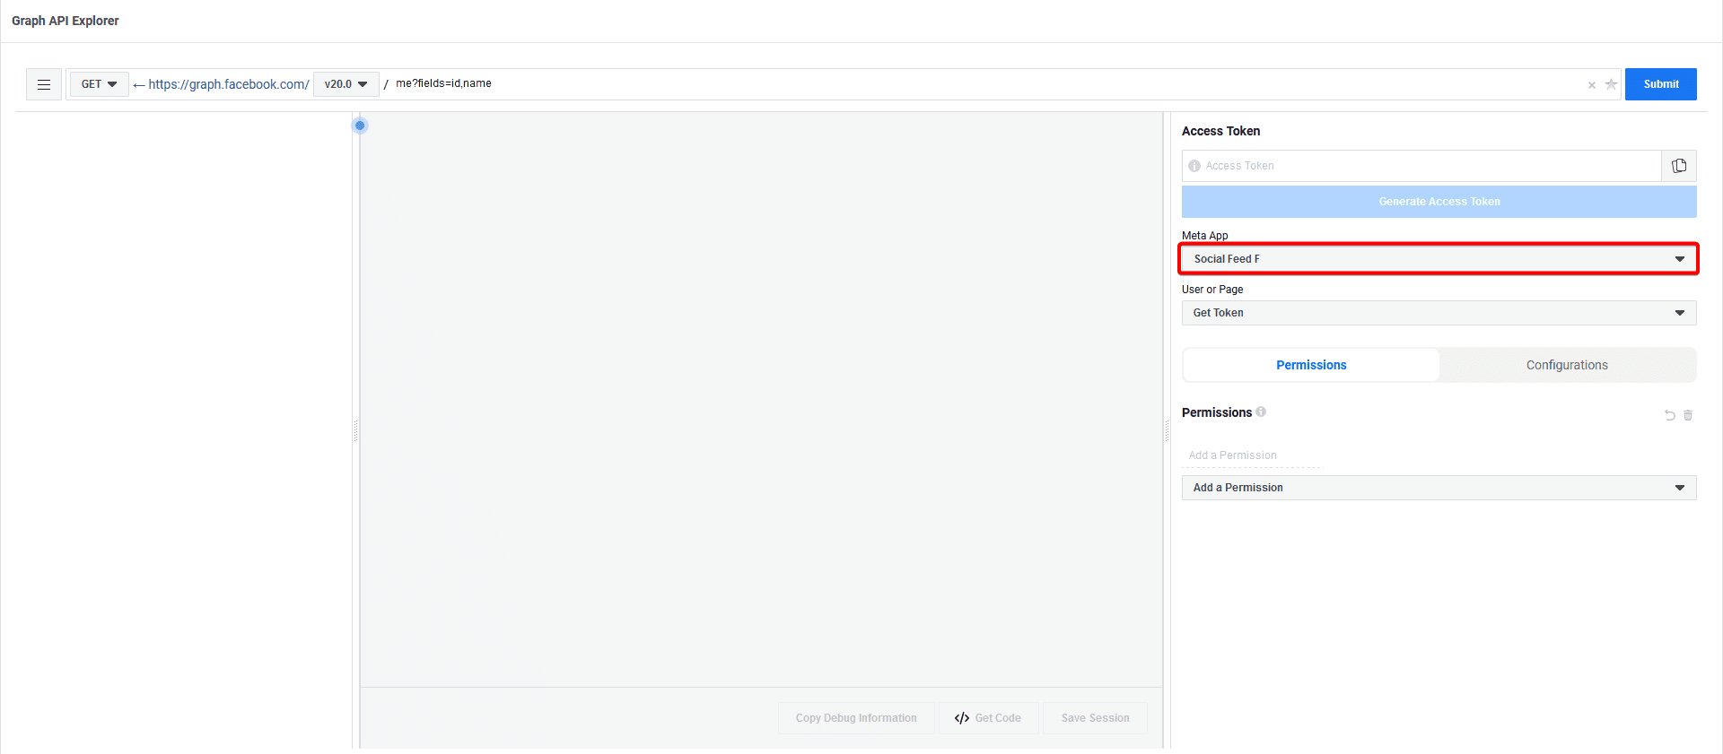
Task: Copy the access token via clipboard icon
Action: tap(1678, 166)
